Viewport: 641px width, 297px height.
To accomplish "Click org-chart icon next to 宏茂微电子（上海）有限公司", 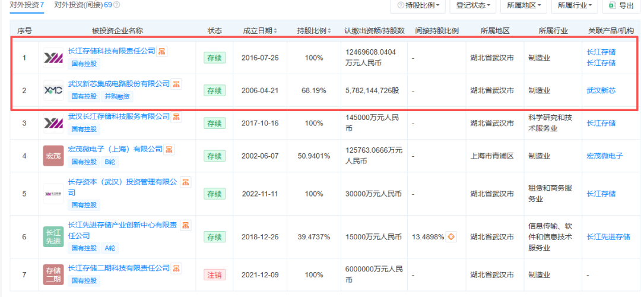I will 169,149.
